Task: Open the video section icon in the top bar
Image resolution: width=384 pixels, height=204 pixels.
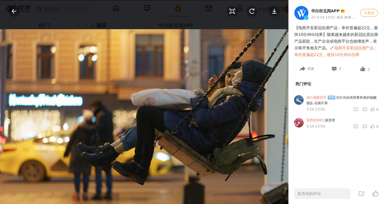Action: 147,8
